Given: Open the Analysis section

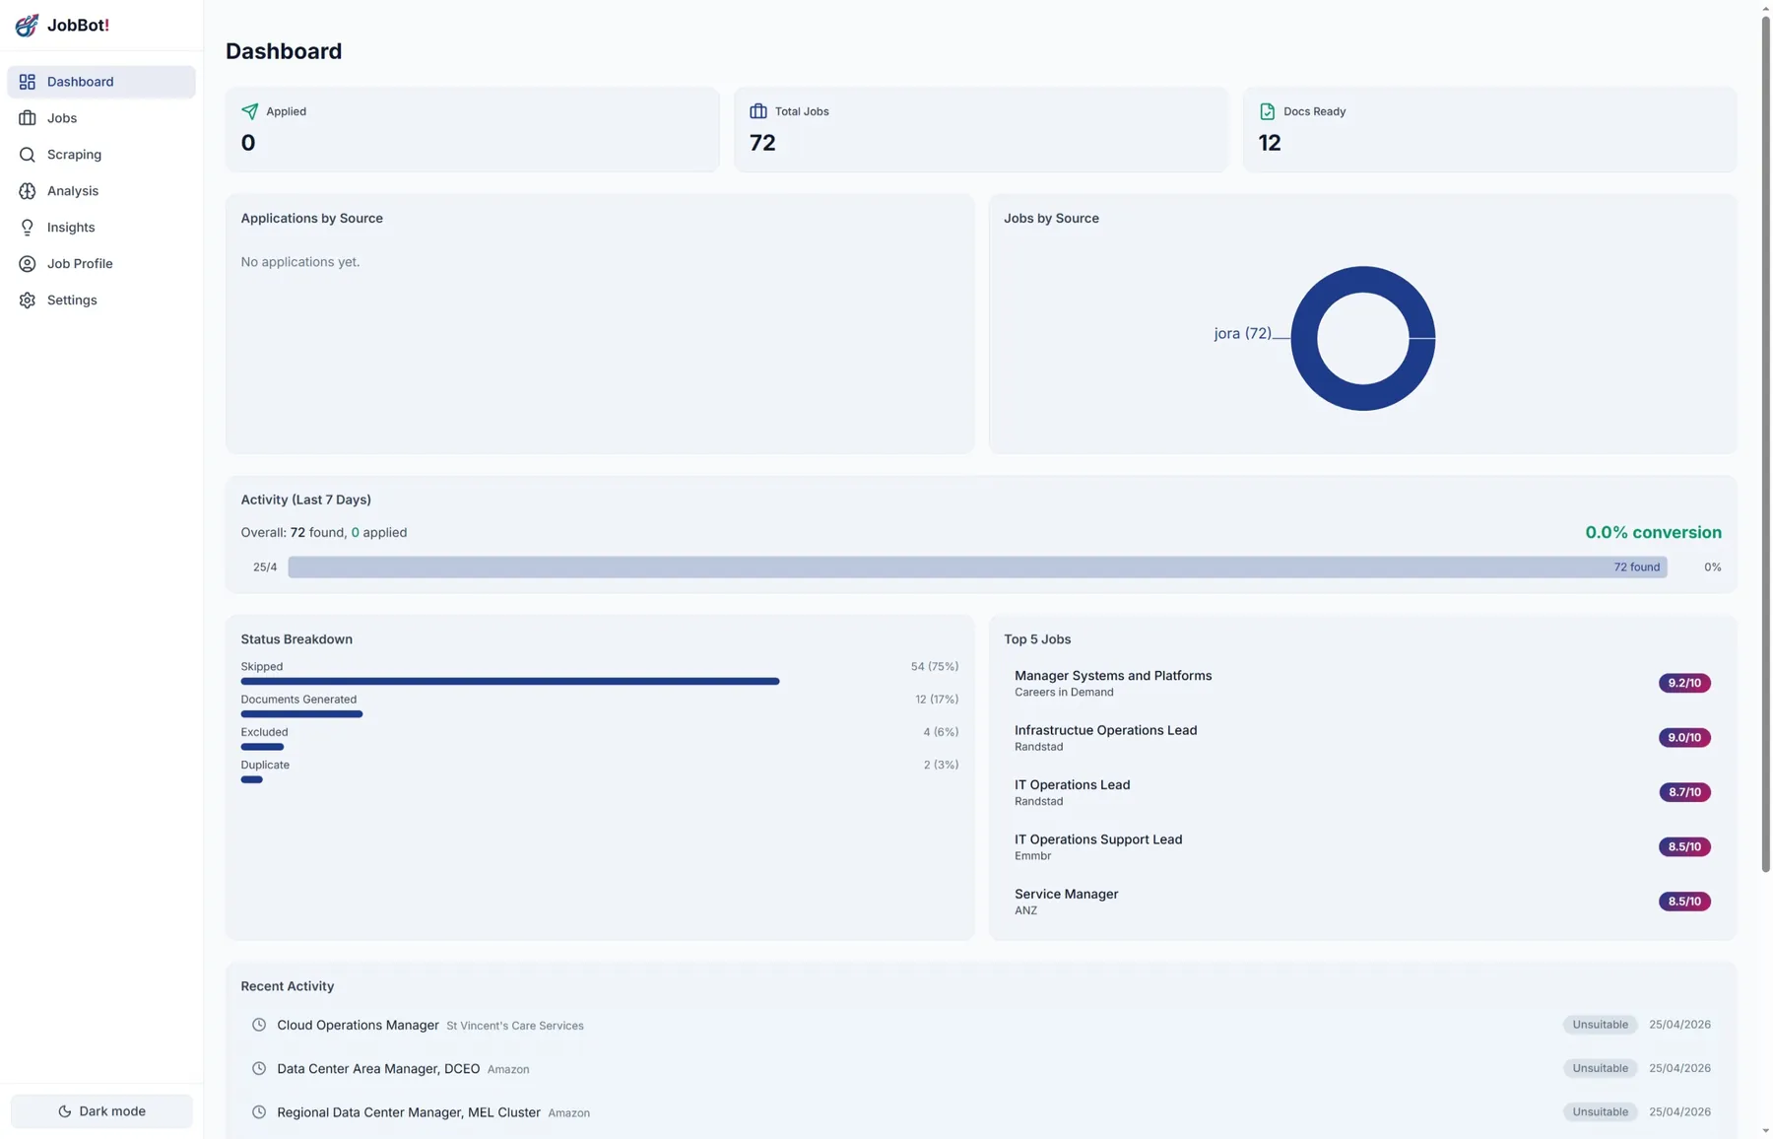Looking at the screenshot, I should click(x=101, y=191).
